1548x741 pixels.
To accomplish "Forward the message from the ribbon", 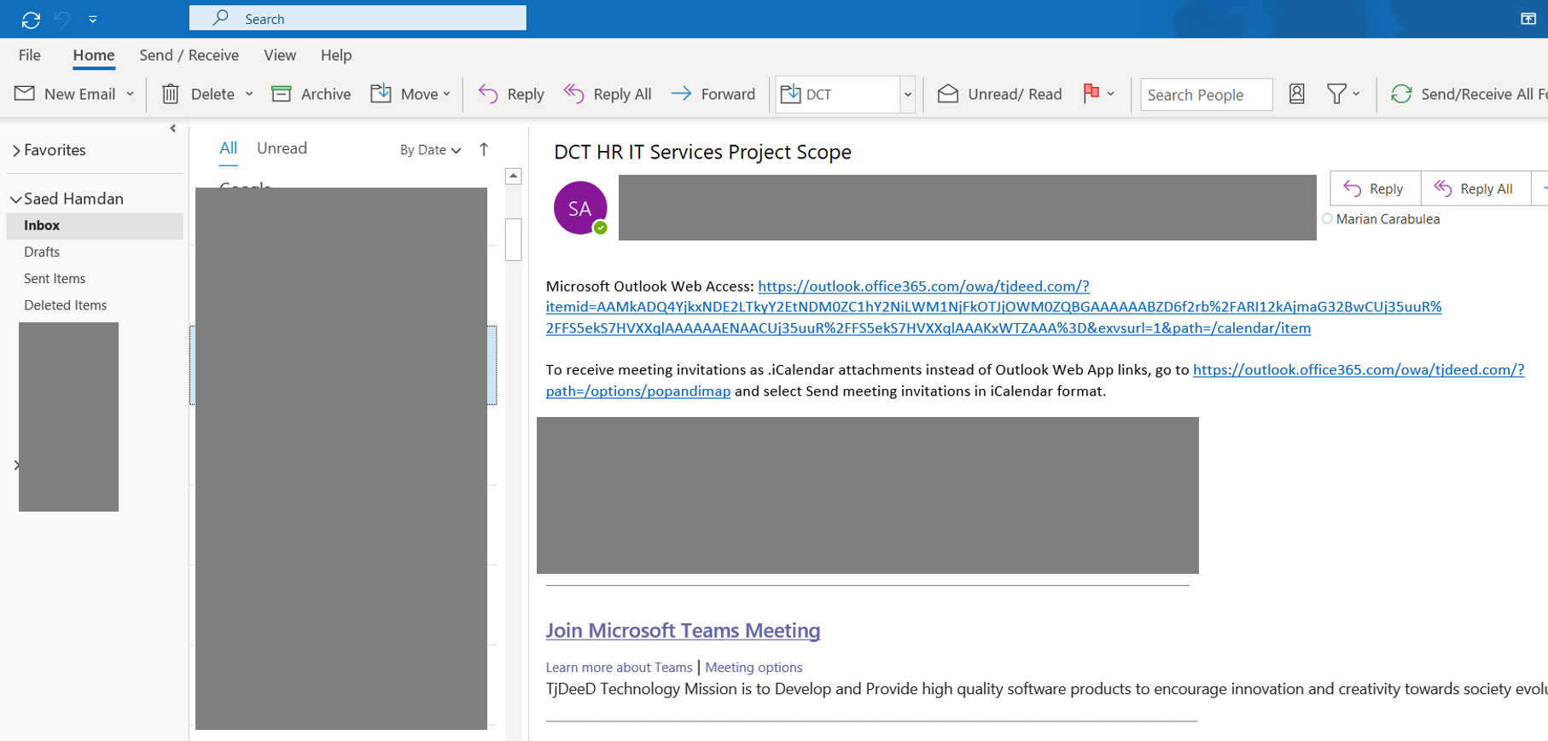I will [713, 94].
